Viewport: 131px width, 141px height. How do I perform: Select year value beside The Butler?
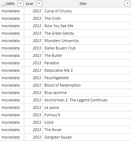click(33, 55)
